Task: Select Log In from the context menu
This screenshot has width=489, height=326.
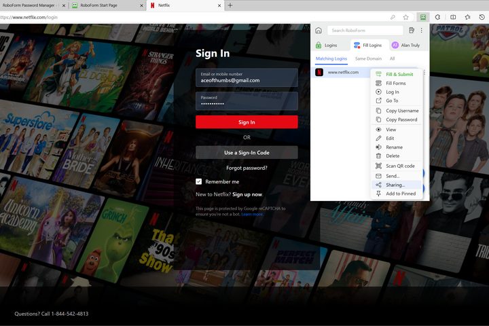Action: [x=397, y=92]
